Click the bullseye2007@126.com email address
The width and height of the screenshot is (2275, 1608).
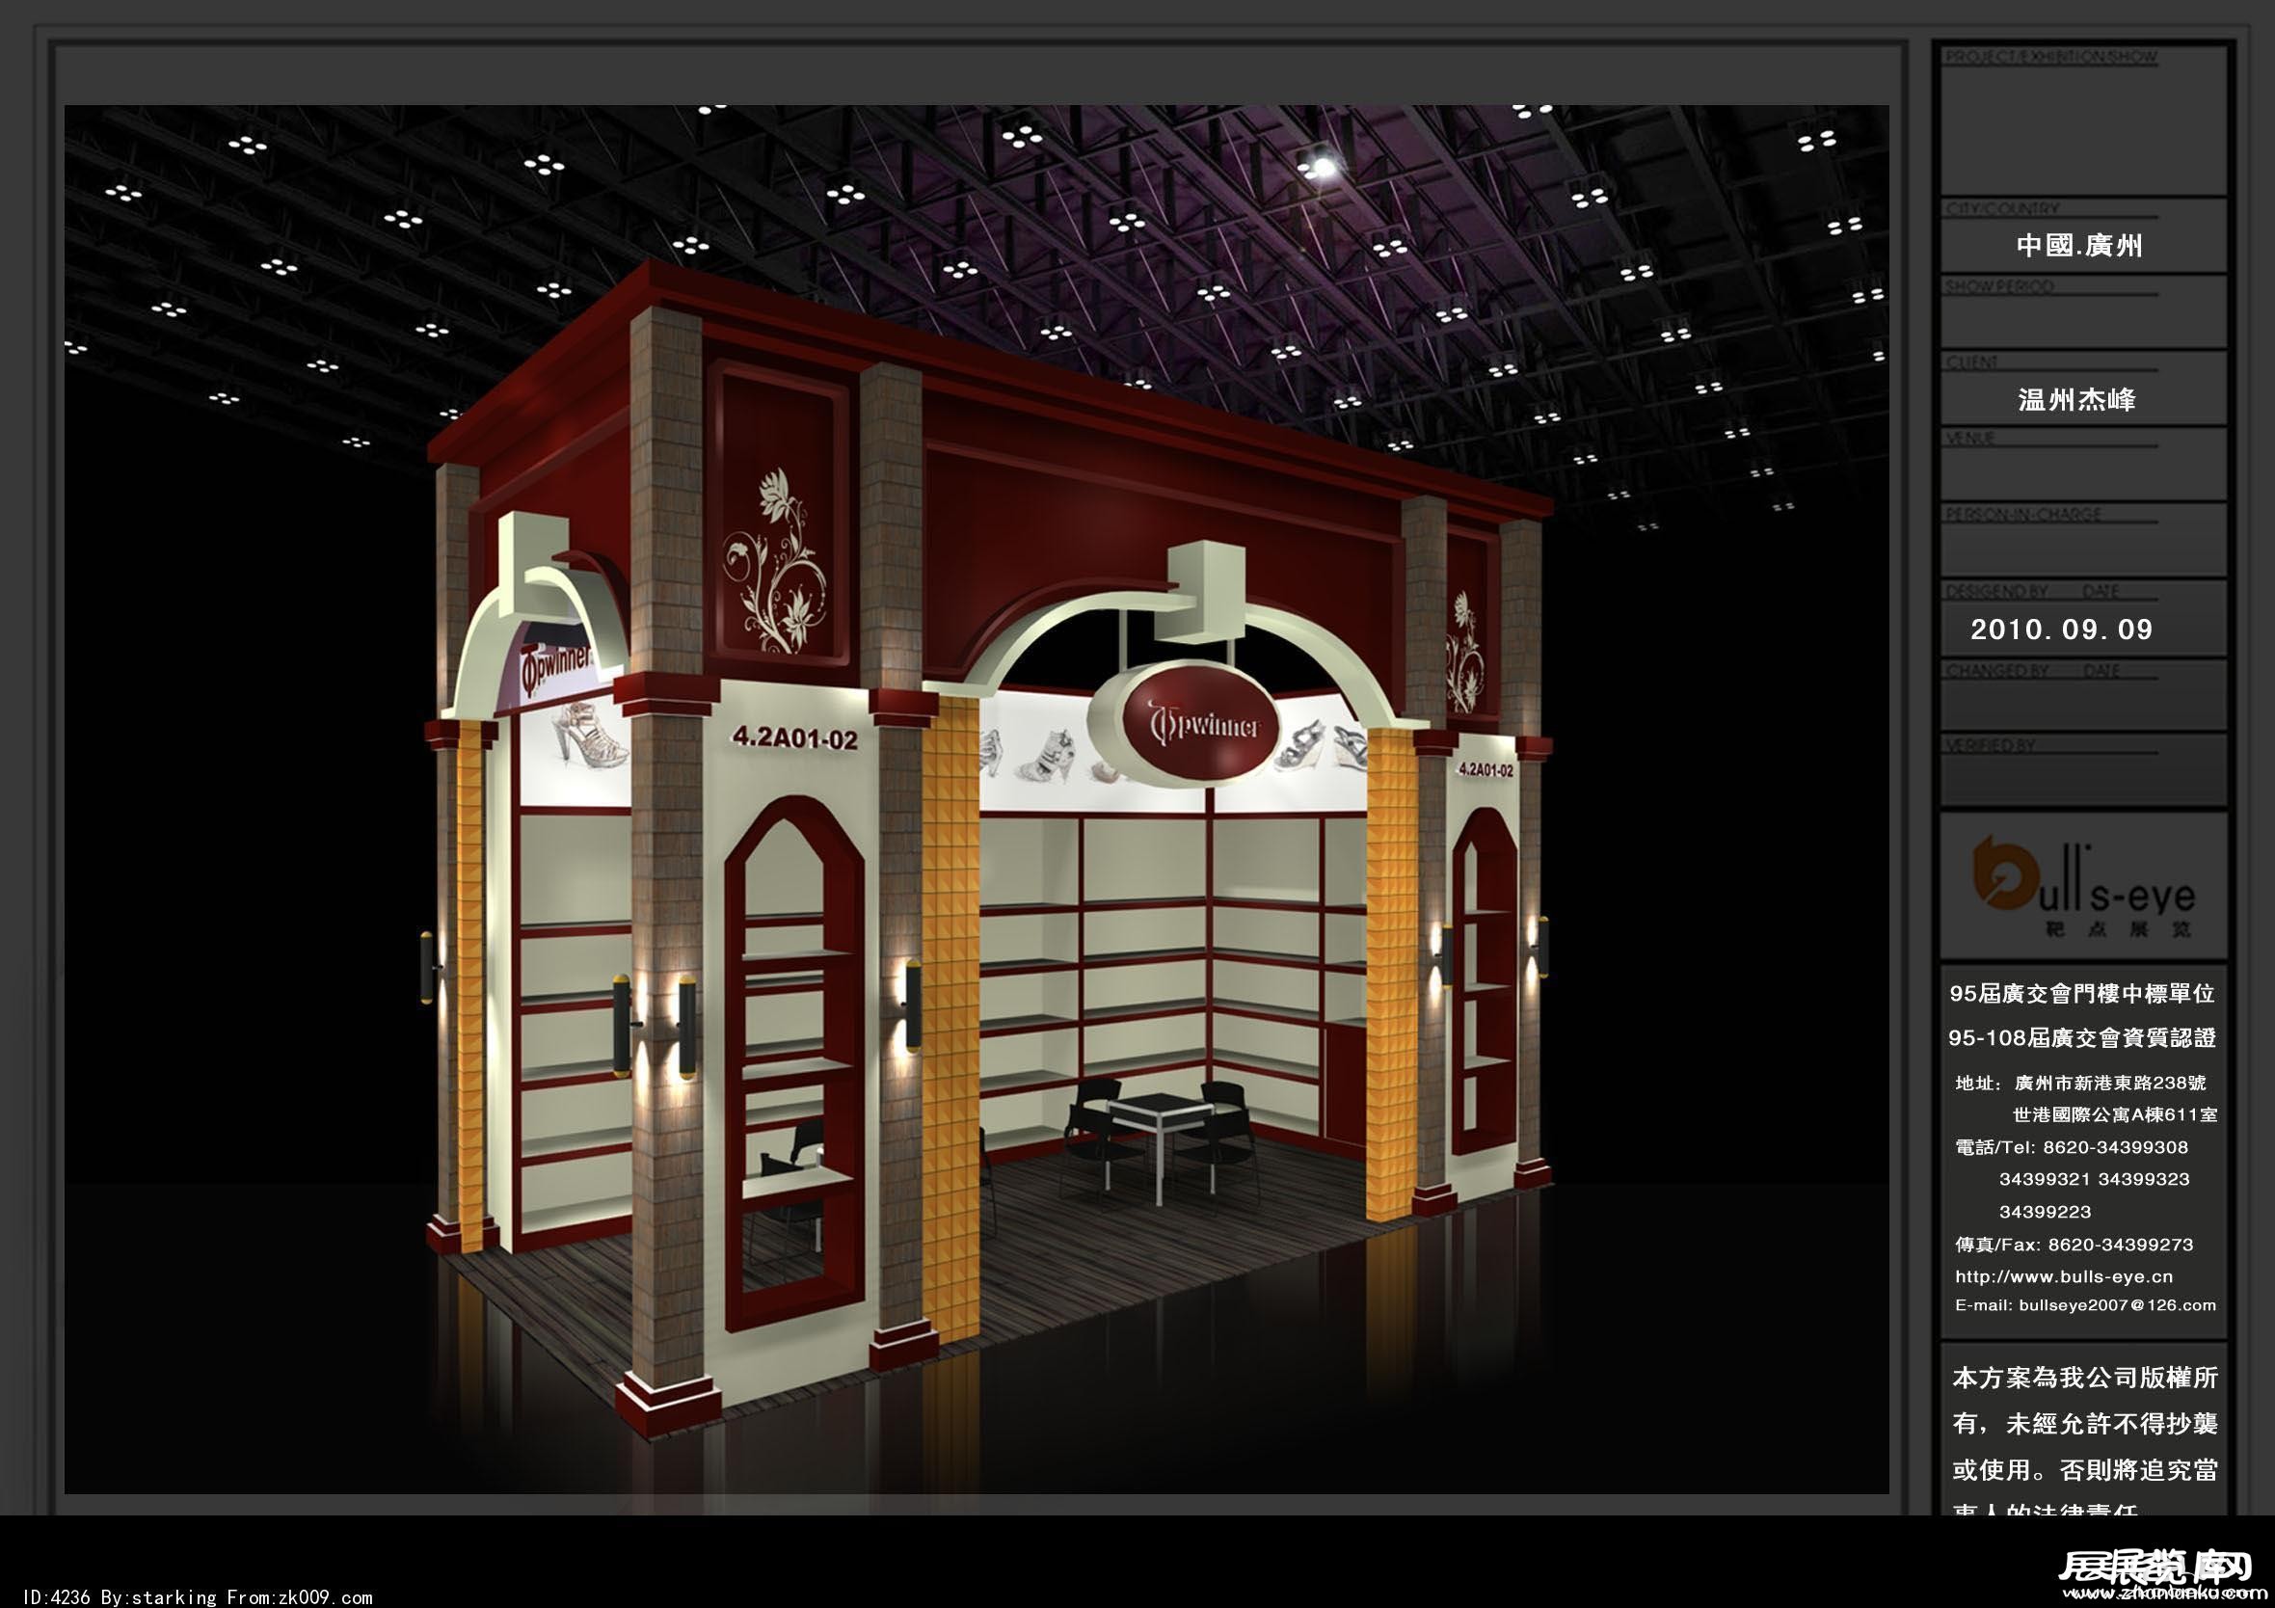[x=2117, y=1305]
